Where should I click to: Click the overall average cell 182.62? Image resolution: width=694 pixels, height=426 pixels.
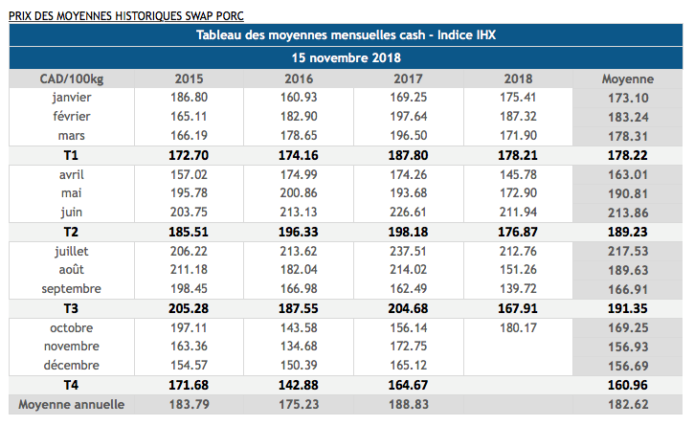pyautogui.click(x=627, y=404)
